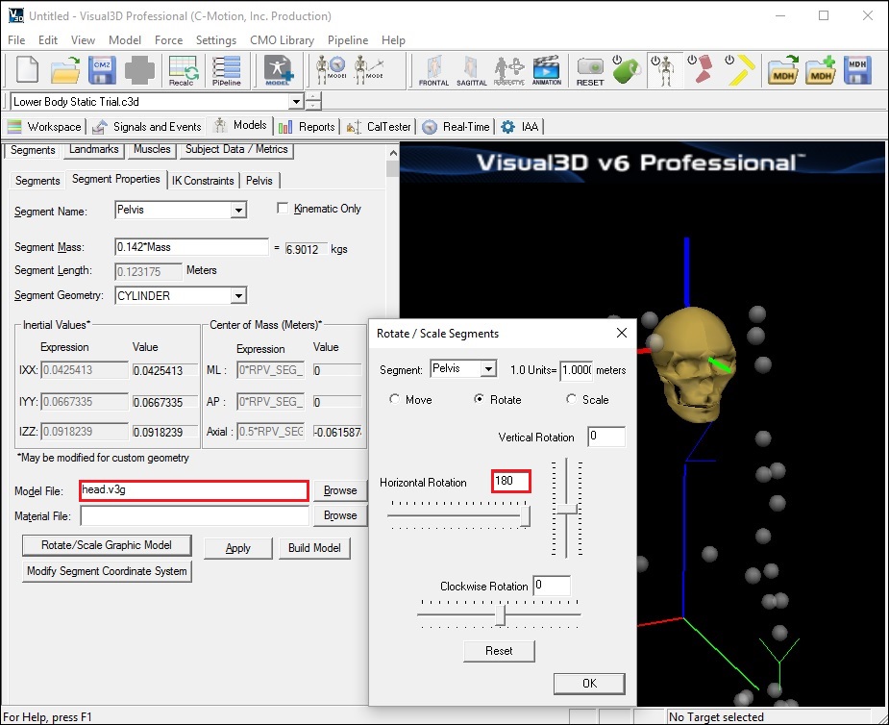
Task: Switch to the Muscles tab
Action: (x=152, y=149)
